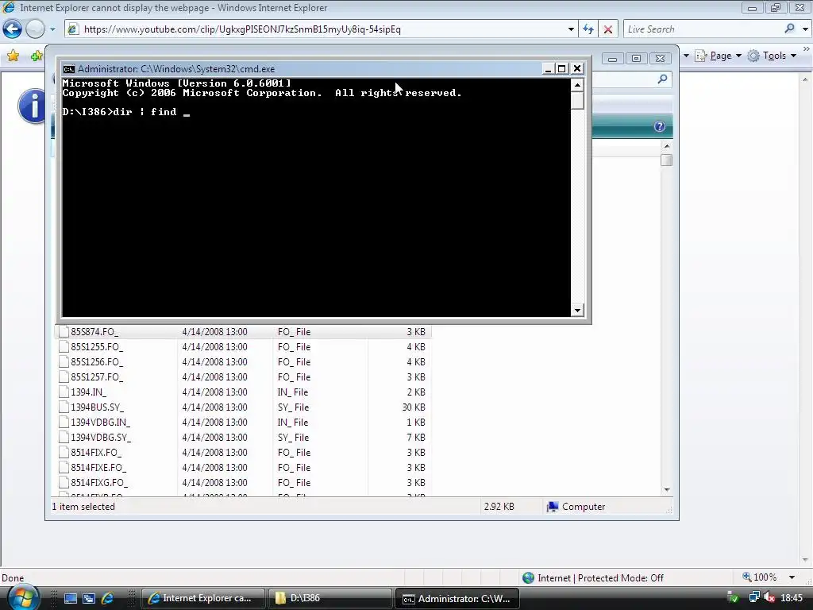The height and width of the screenshot is (610, 813).
Task: Open the Windows Start orb
Action: [23, 597]
